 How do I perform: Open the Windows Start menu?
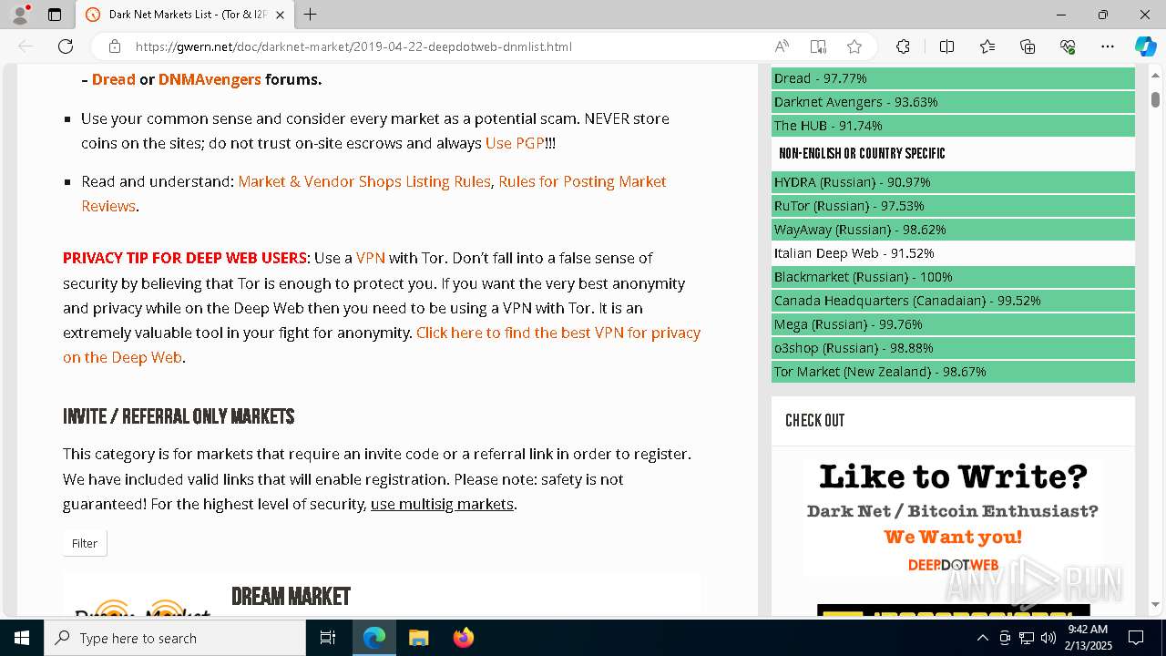point(22,638)
